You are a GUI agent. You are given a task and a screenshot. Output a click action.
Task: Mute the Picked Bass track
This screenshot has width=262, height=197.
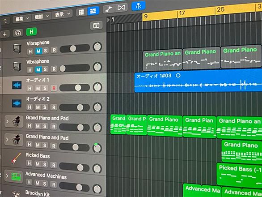point(38,164)
